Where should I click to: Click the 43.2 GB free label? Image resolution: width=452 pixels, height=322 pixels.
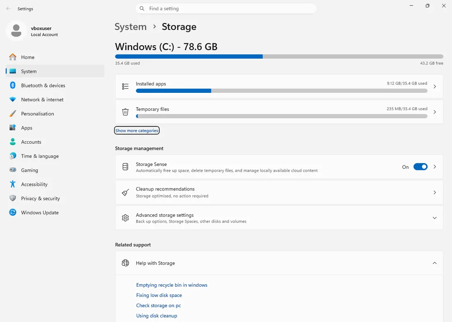[431, 63]
